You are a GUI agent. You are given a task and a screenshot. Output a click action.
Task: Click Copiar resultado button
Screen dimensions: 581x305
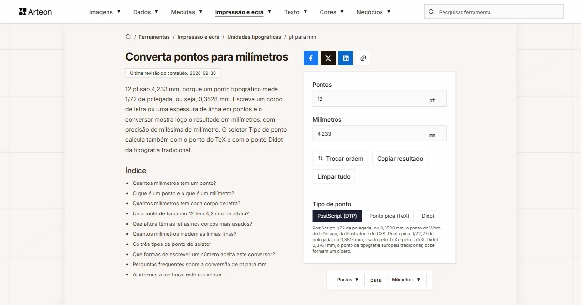(x=400, y=158)
